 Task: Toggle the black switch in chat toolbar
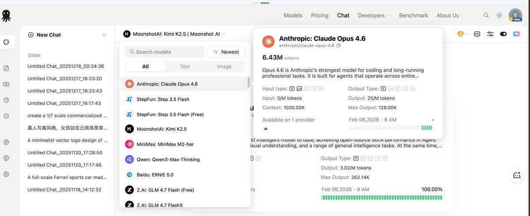pos(503,34)
